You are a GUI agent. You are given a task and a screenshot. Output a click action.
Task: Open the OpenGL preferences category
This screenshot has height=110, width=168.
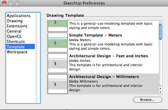click(14, 36)
